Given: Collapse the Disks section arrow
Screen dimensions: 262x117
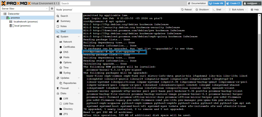Looking at the screenshot, I should pos(79,93).
